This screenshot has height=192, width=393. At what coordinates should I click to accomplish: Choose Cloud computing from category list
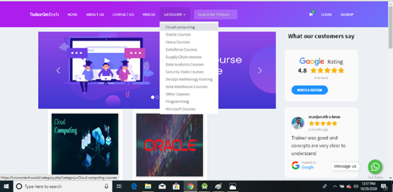[189, 27]
